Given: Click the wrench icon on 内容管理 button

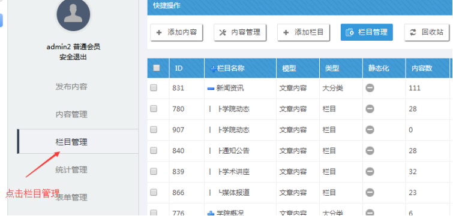Looking at the screenshot, I should point(223,32).
